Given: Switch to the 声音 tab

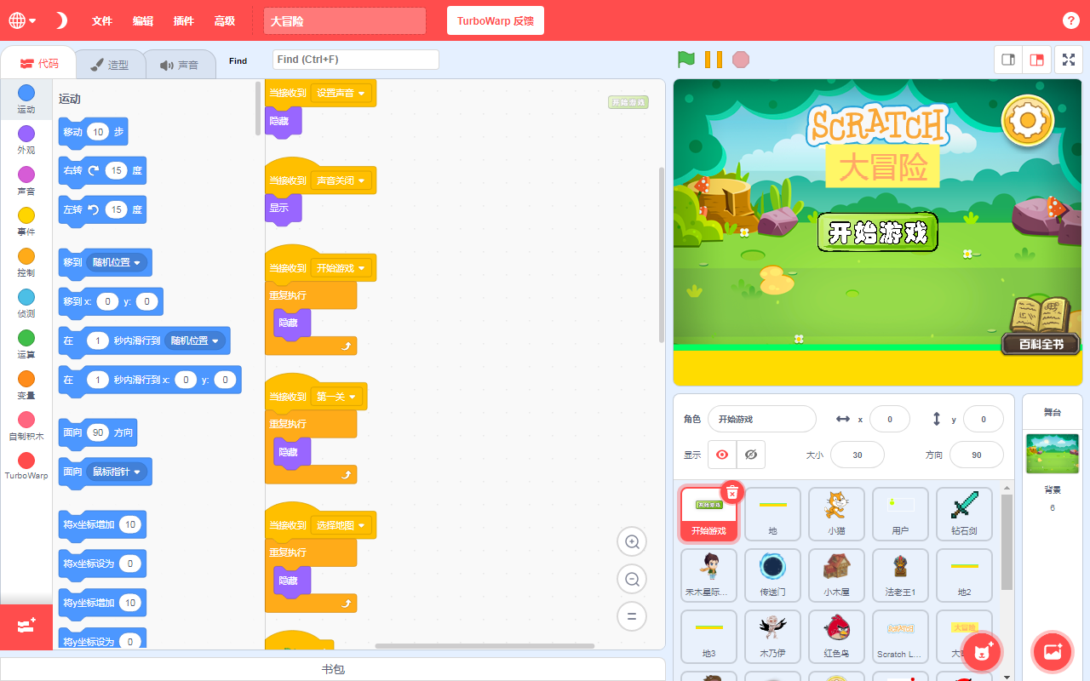Looking at the screenshot, I should tap(179, 64).
